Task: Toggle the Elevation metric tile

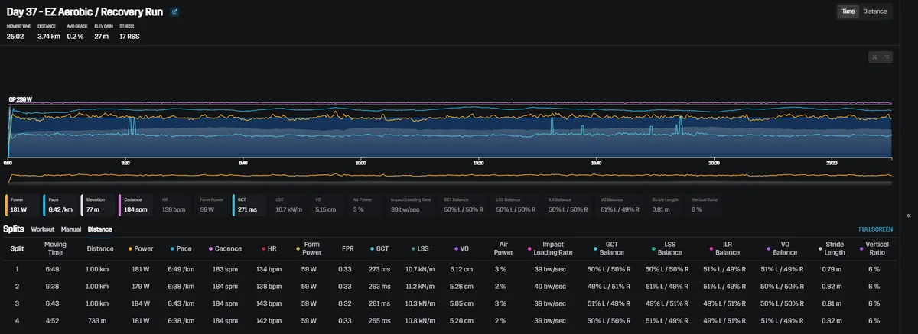Action: 98,204
